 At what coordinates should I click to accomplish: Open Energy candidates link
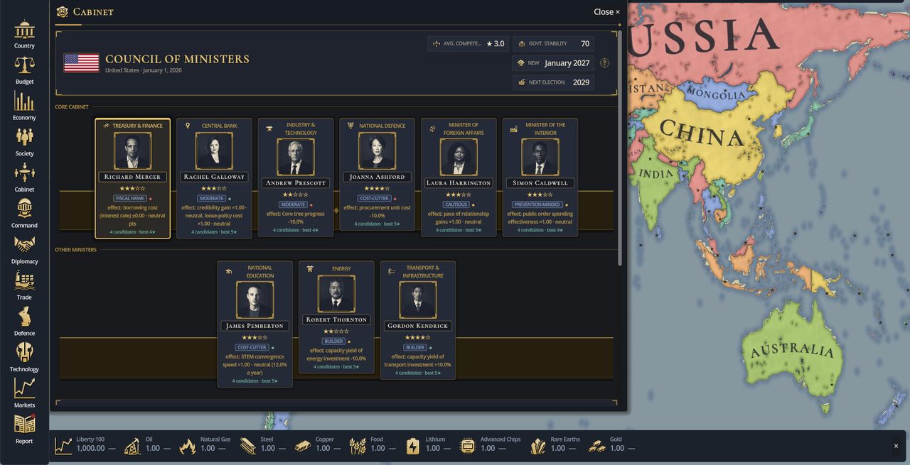336,367
